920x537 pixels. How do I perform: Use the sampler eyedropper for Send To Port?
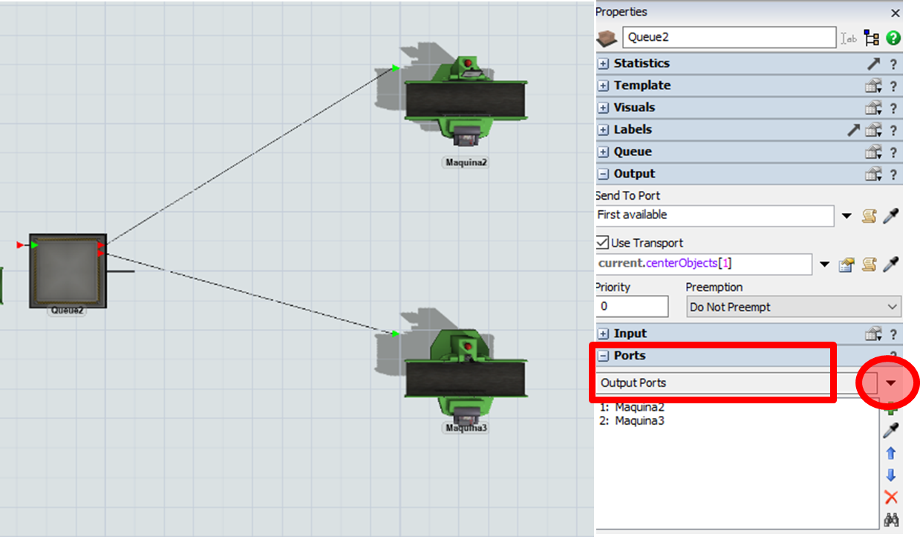click(x=891, y=216)
